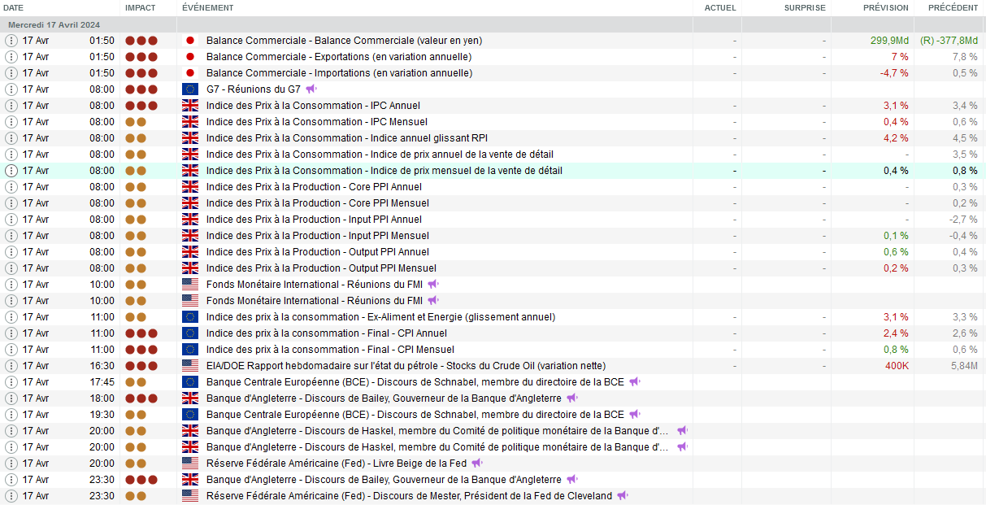
Task: Click details icon for Livre Beige de la Fed row
Action: coord(11,464)
